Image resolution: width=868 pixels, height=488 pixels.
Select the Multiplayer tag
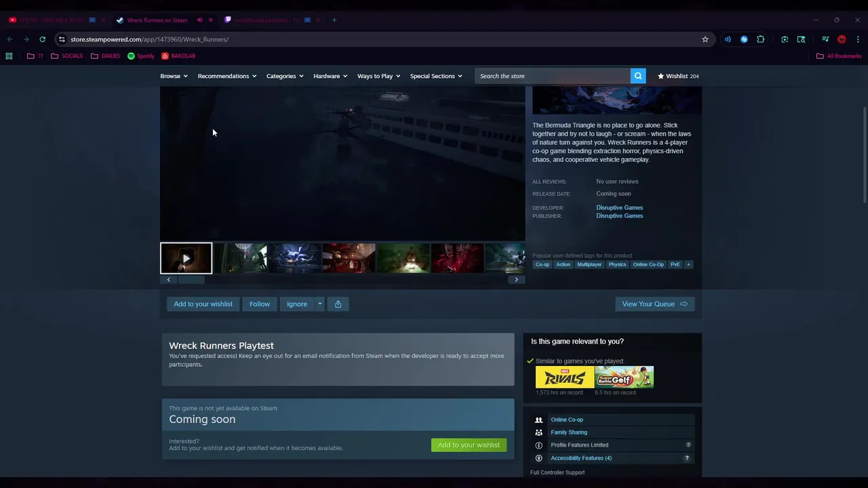tap(589, 264)
